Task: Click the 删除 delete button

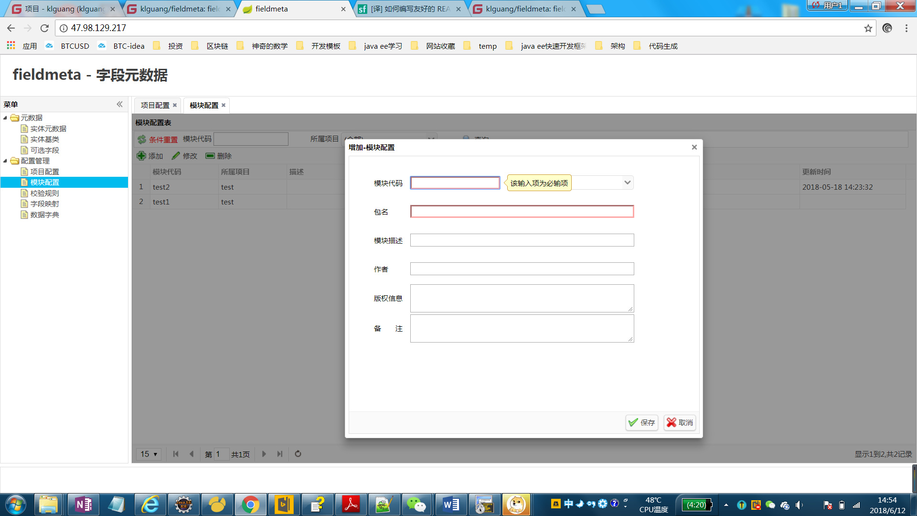Action: pos(219,156)
